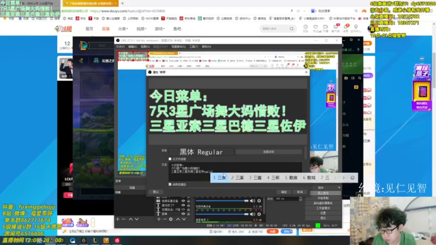Toggle visibility of the 本期玩法 source
The width and height of the screenshot is (436, 245).
coord(183,210)
